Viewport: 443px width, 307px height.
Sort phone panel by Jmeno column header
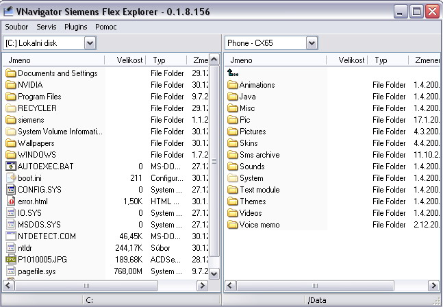point(275,60)
